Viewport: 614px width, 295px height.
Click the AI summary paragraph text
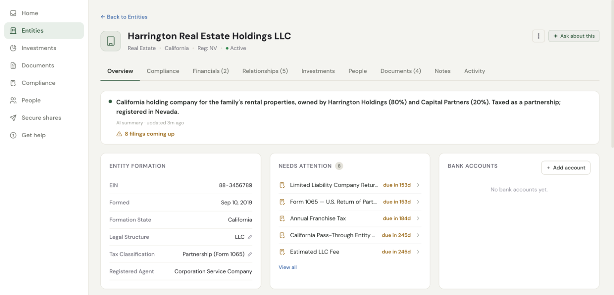(x=338, y=107)
